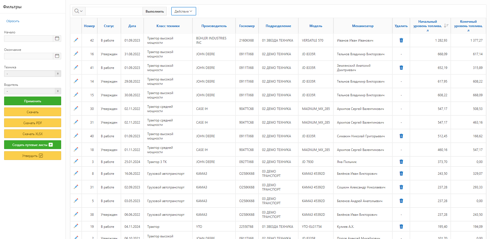
Task: Sort by the Дата column header
Action: 132,26
